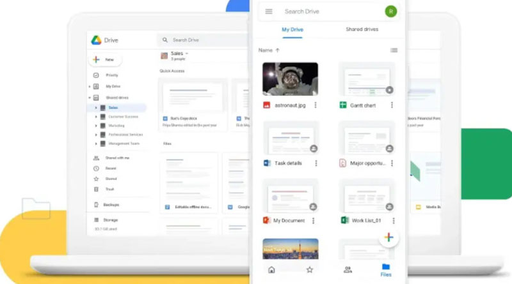Viewport: 512px width, 284px height.
Task: Open the Editable offline docs file card
Action: pyautogui.click(x=189, y=183)
